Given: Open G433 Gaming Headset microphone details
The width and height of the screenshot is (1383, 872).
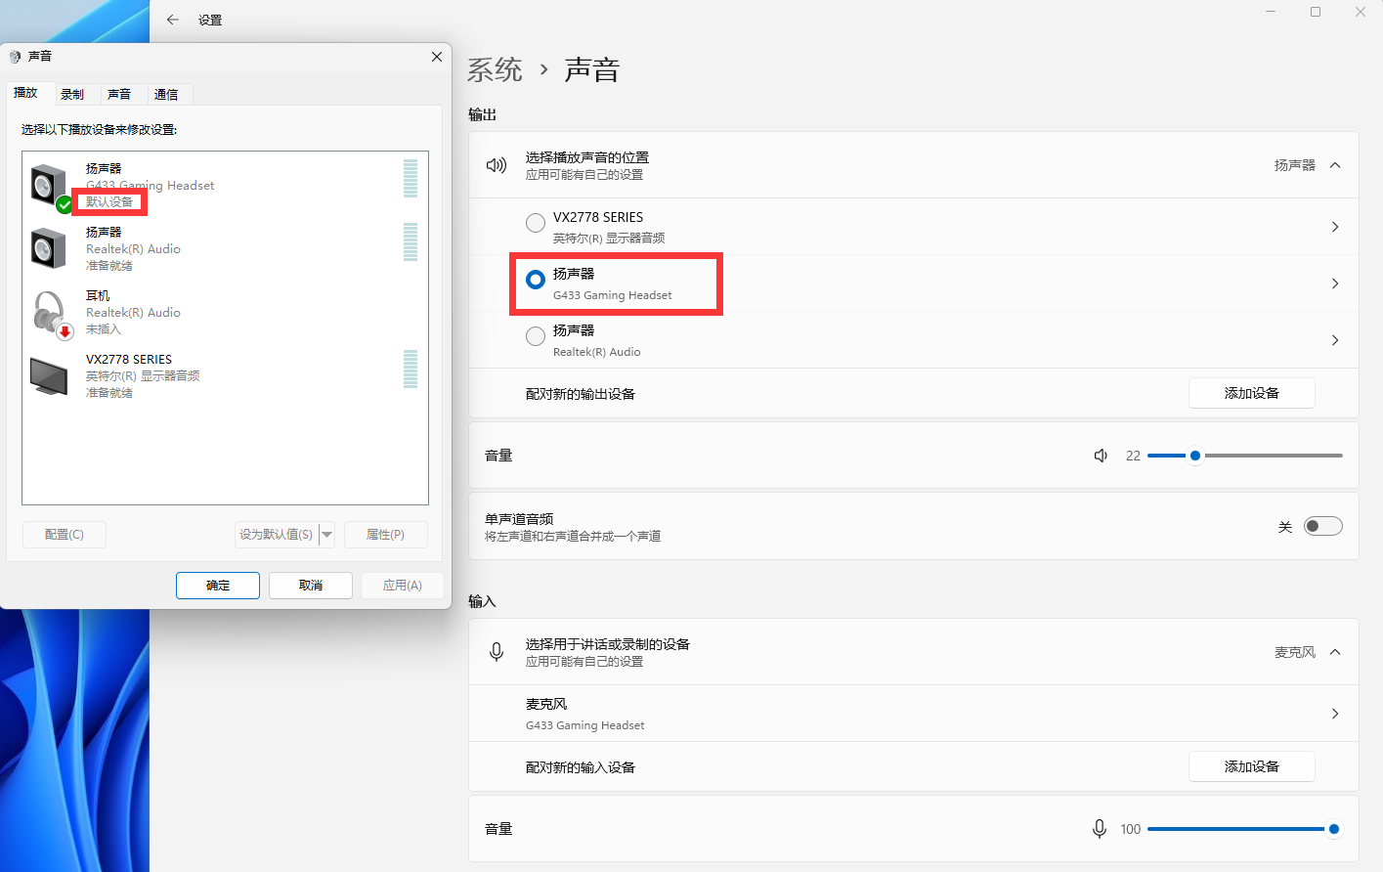Looking at the screenshot, I should click(x=1335, y=714).
